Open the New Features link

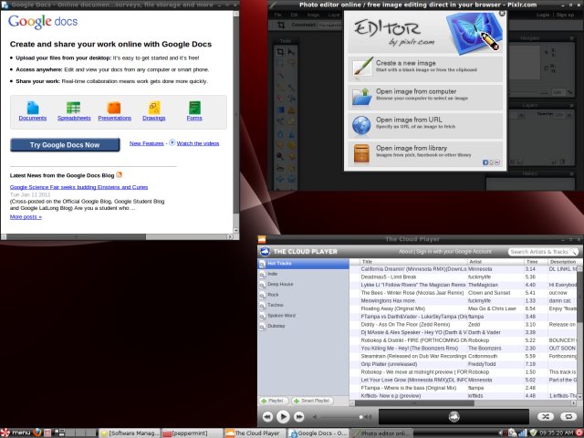pyautogui.click(x=146, y=143)
